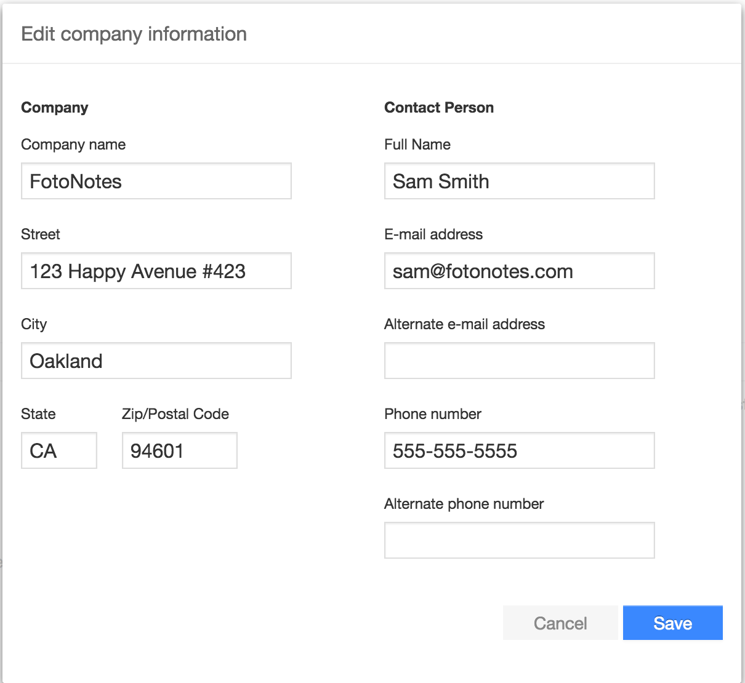Screen dimensions: 745x683
Task: Click the 'Full Name' label text
Action: click(417, 145)
